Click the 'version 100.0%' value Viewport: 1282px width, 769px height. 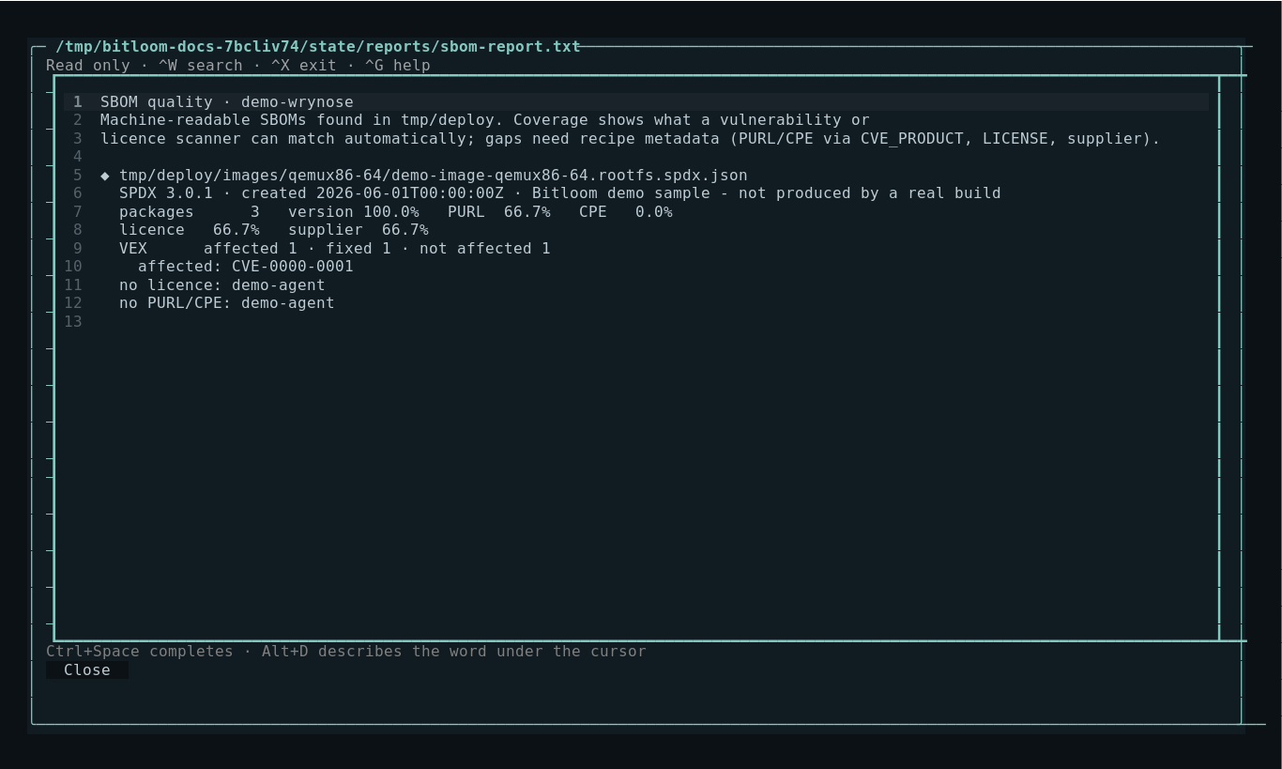point(354,211)
